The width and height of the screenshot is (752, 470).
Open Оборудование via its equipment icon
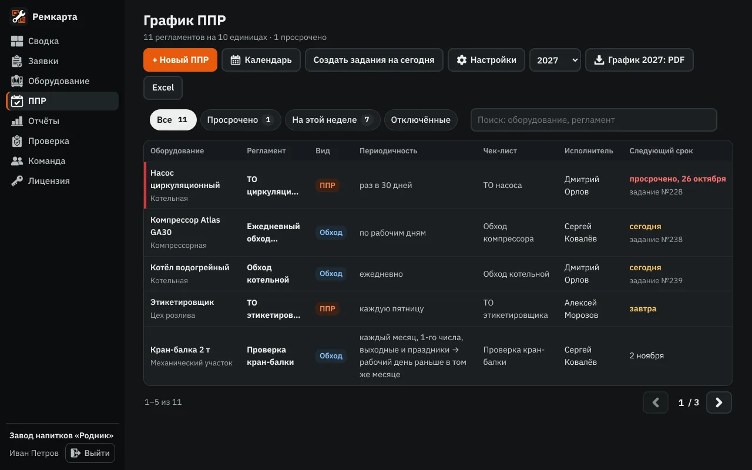click(x=17, y=81)
